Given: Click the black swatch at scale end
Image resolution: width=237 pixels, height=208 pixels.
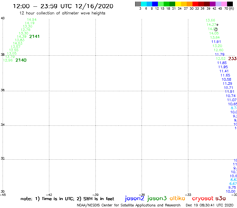Looking at the screenshot, I should click(x=230, y=4).
